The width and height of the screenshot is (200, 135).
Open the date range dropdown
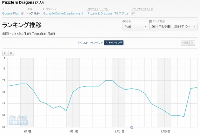[174, 26]
